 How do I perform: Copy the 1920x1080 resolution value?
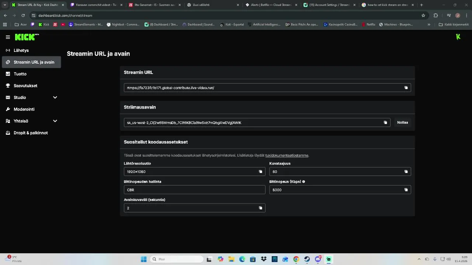(x=260, y=172)
